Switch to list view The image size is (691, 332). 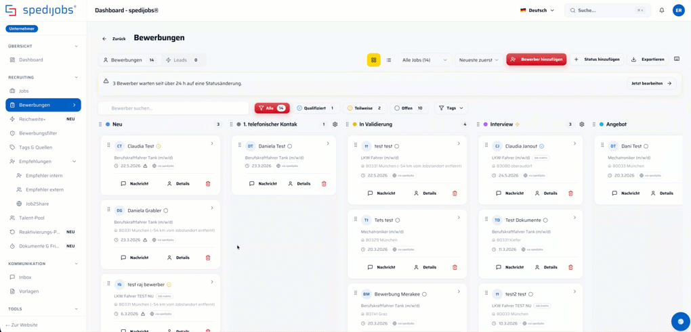[x=389, y=60]
